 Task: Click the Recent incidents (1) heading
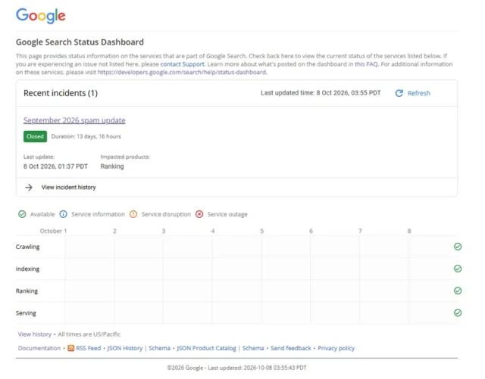pos(61,93)
